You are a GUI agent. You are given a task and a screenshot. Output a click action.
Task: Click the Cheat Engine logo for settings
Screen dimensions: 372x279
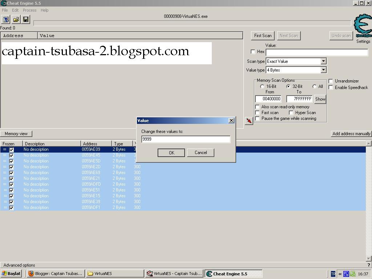(x=363, y=26)
